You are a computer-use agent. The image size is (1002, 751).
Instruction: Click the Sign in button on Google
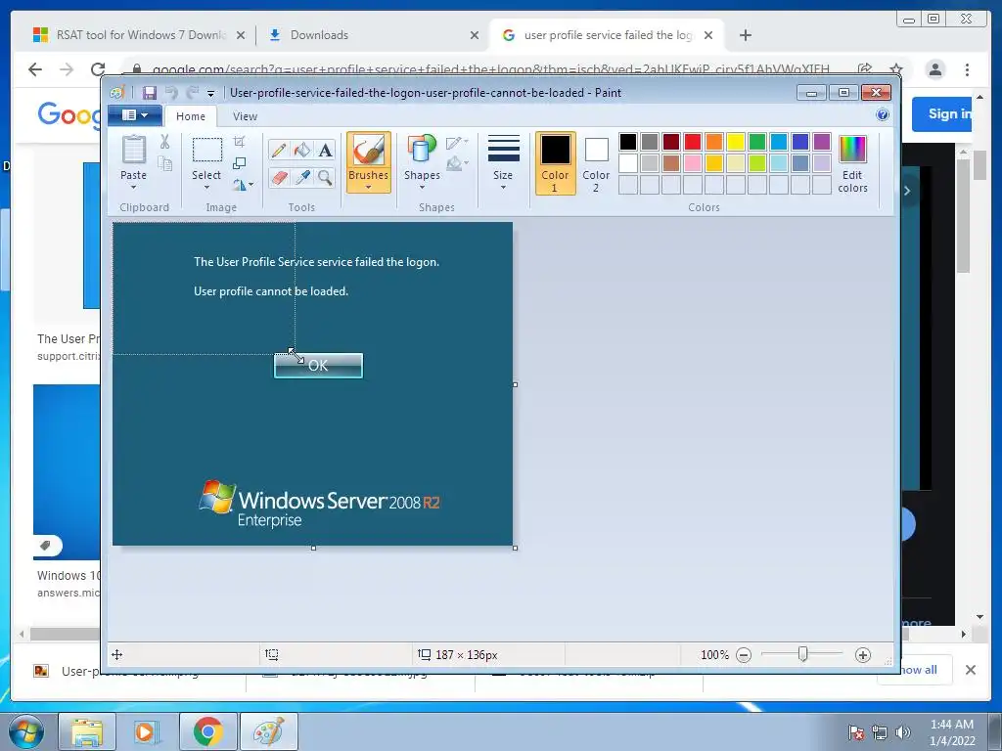tap(942, 114)
